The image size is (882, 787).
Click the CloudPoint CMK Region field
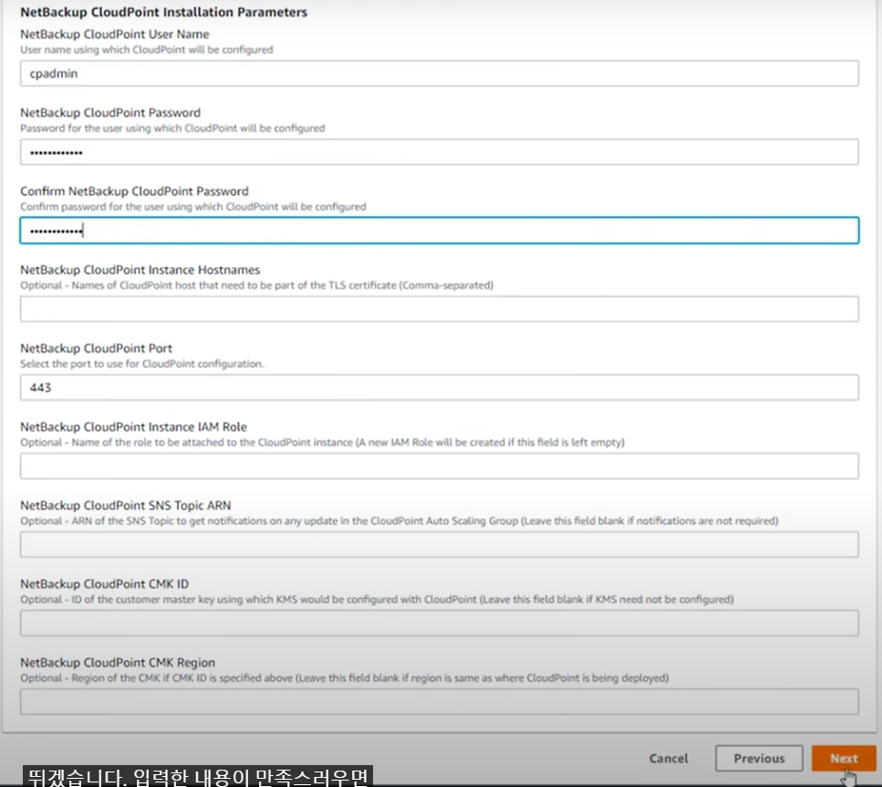pos(440,701)
